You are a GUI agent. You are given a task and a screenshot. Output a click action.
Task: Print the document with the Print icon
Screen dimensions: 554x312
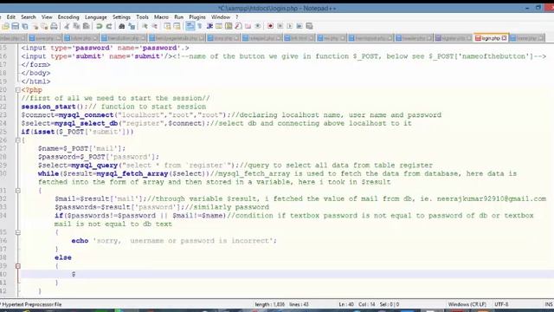(54, 26)
